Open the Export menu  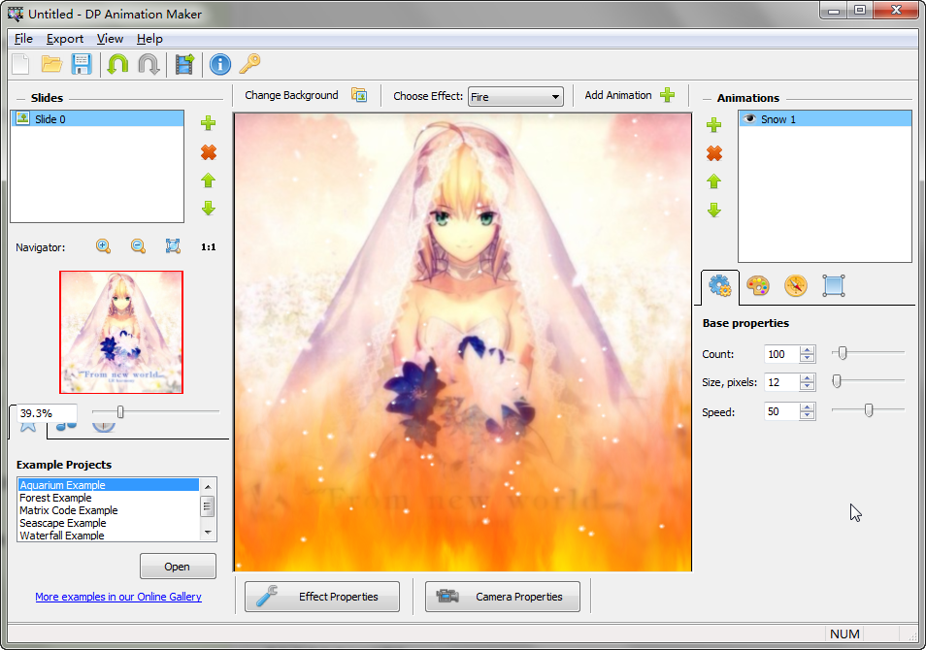point(65,39)
